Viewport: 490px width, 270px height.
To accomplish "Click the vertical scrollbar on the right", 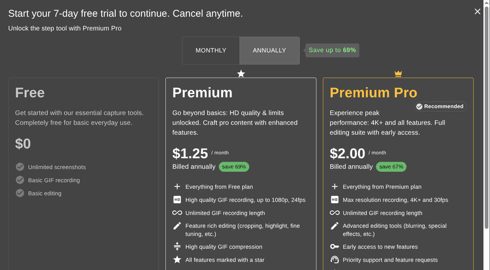I will pos(486,118).
